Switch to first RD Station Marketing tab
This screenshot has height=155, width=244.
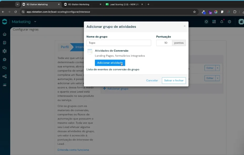(41, 4)
